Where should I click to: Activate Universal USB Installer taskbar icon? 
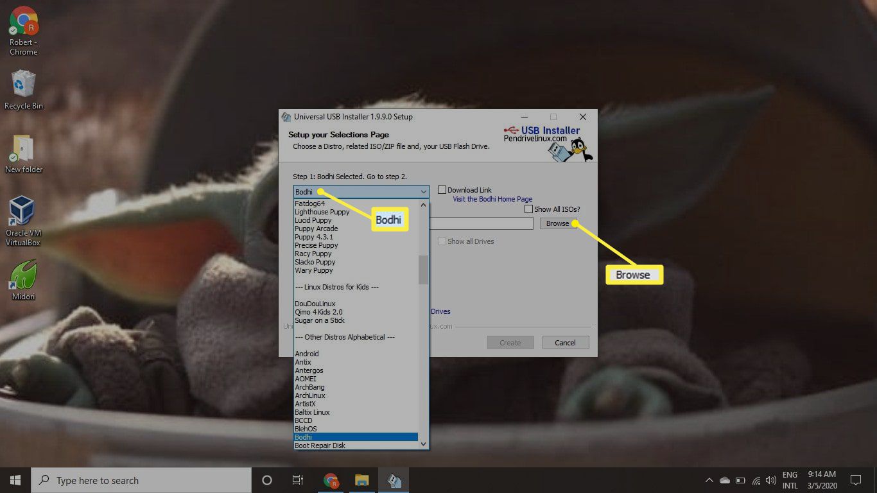(x=394, y=480)
